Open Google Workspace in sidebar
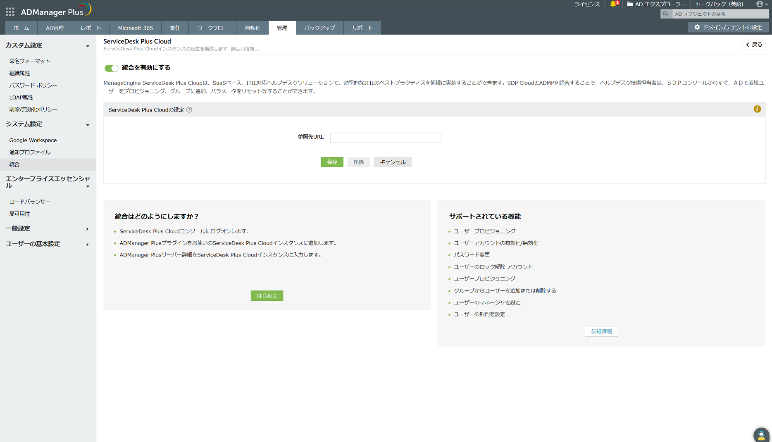 [33, 140]
